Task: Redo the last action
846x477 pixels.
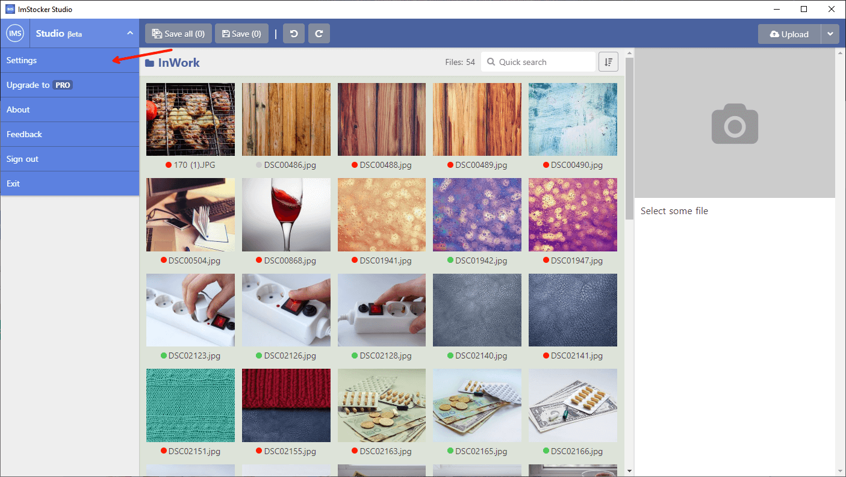Action: click(319, 34)
